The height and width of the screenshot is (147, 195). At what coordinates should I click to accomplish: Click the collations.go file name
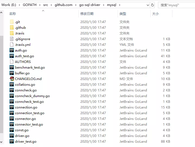pyautogui.click(x=25, y=85)
